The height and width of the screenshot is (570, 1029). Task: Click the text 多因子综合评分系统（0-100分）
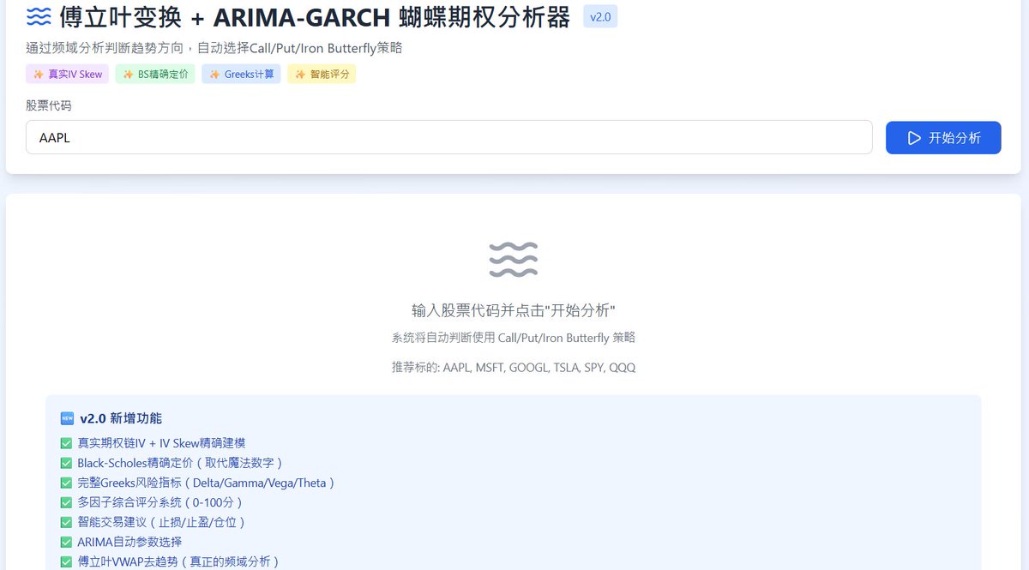pos(160,502)
